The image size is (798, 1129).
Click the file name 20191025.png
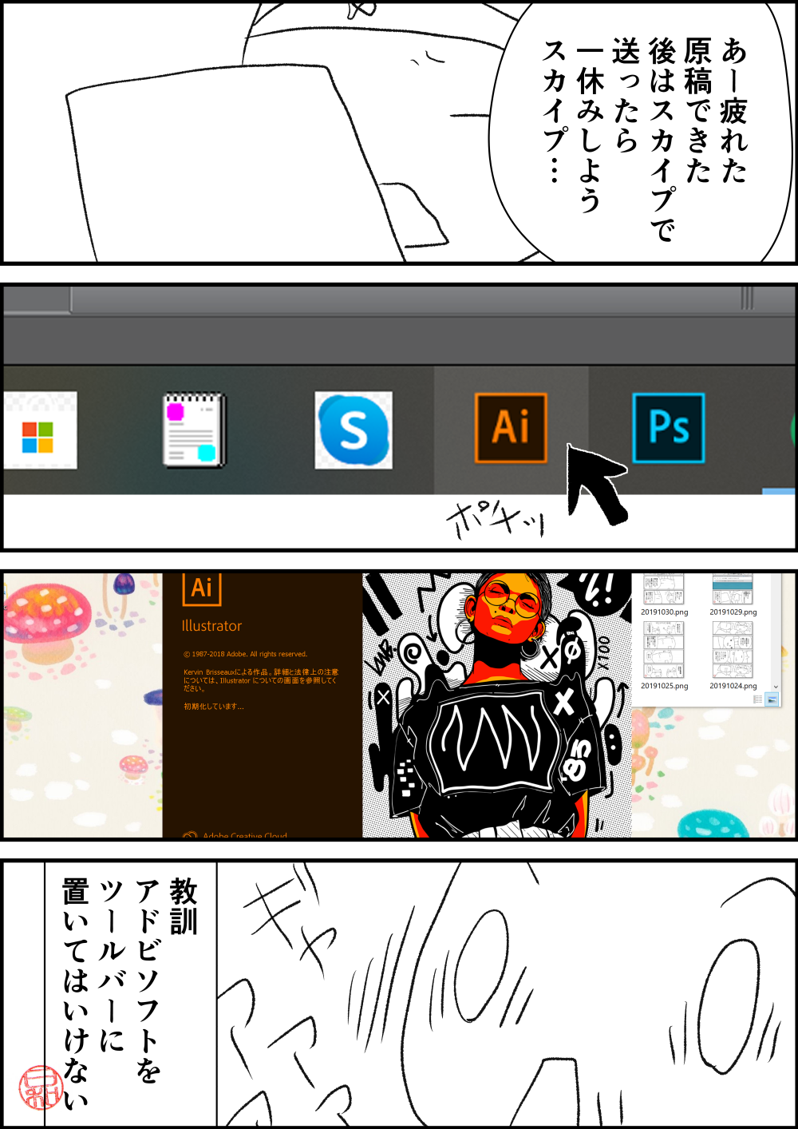[x=664, y=686]
